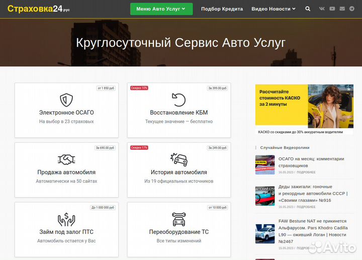This screenshot has width=362, height=260.
Task: Click the 'До 1 000 000 руб' tag
Action: 103,208
